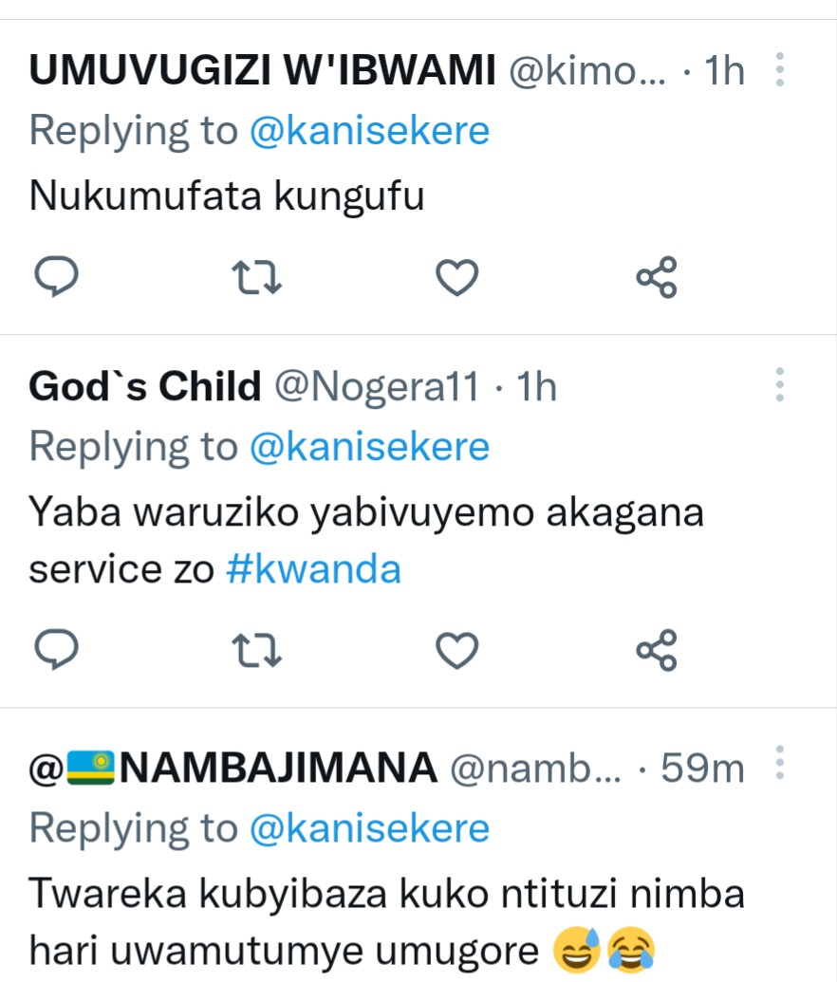The width and height of the screenshot is (837, 982).
Task: Share God's Child's tweet
Action: coord(656,650)
